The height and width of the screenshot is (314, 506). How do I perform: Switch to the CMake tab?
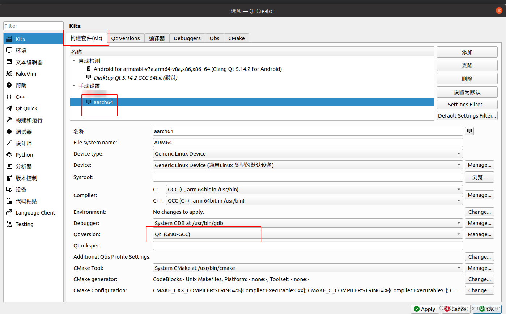(237, 38)
